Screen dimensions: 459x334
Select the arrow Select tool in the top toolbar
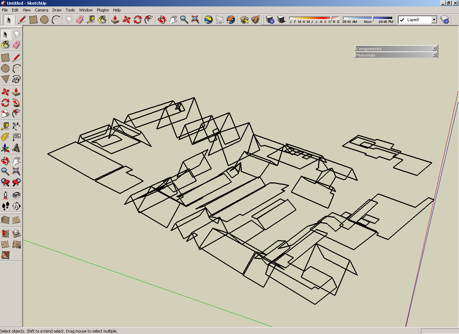pyautogui.click(x=9, y=20)
